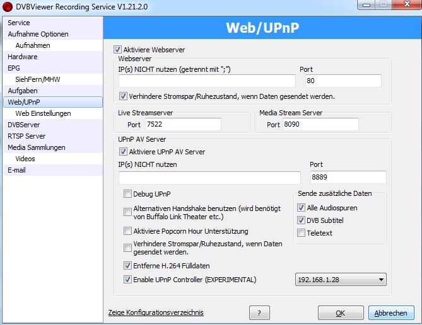Click the red DVBViewer app icon in title bar
Viewport: 422px width, 325px height.
(8, 7)
